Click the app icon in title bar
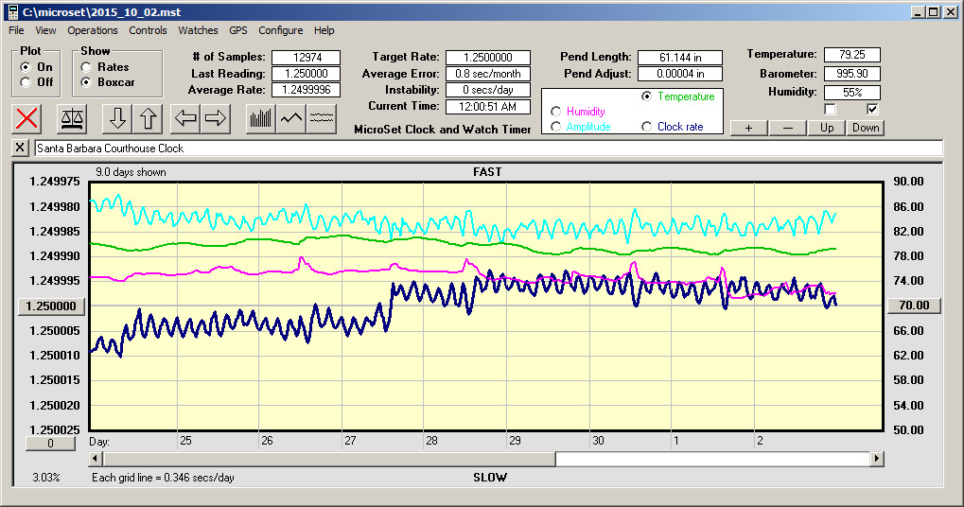 (11, 11)
